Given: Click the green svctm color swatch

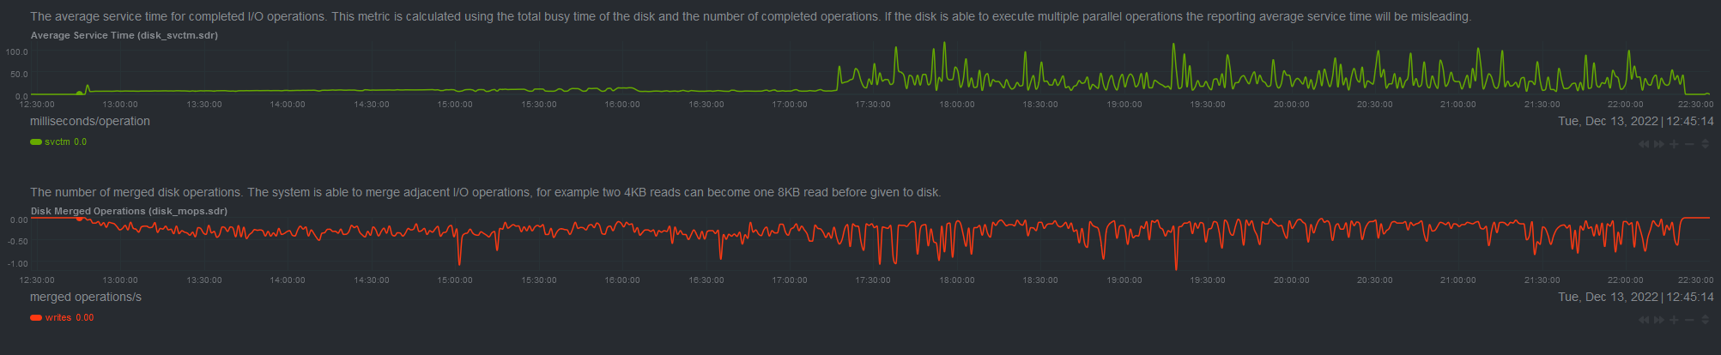Looking at the screenshot, I should [36, 142].
